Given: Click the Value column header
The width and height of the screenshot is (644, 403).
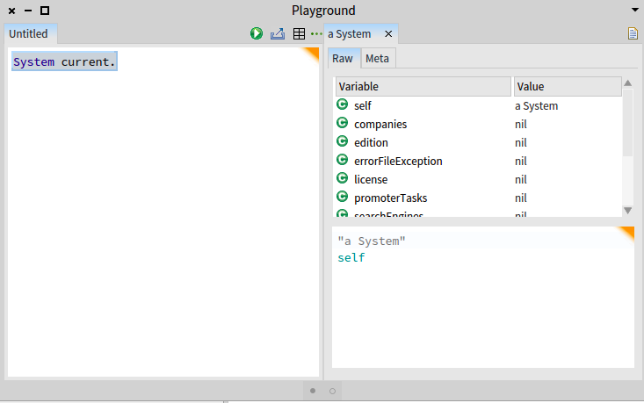Looking at the screenshot, I should coord(568,87).
